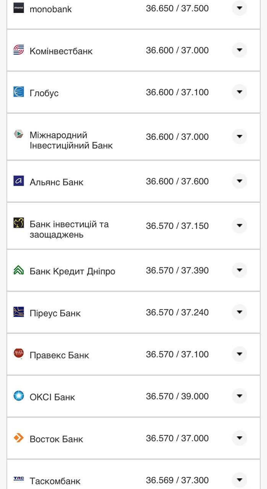
Task: Select the Міжнародний Інвестиційний Банк logo
Action: (x=18, y=134)
